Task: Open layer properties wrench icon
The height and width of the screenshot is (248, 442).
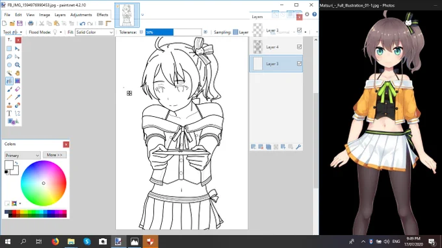Action: pos(298,147)
